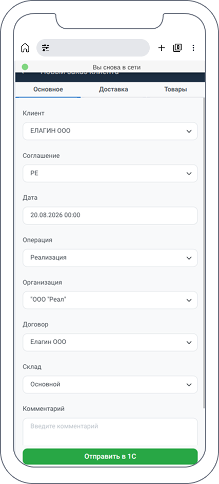The height and width of the screenshot is (484, 219).
Task: Expand the Операция dropdown Реализация
Action: tap(110, 258)
